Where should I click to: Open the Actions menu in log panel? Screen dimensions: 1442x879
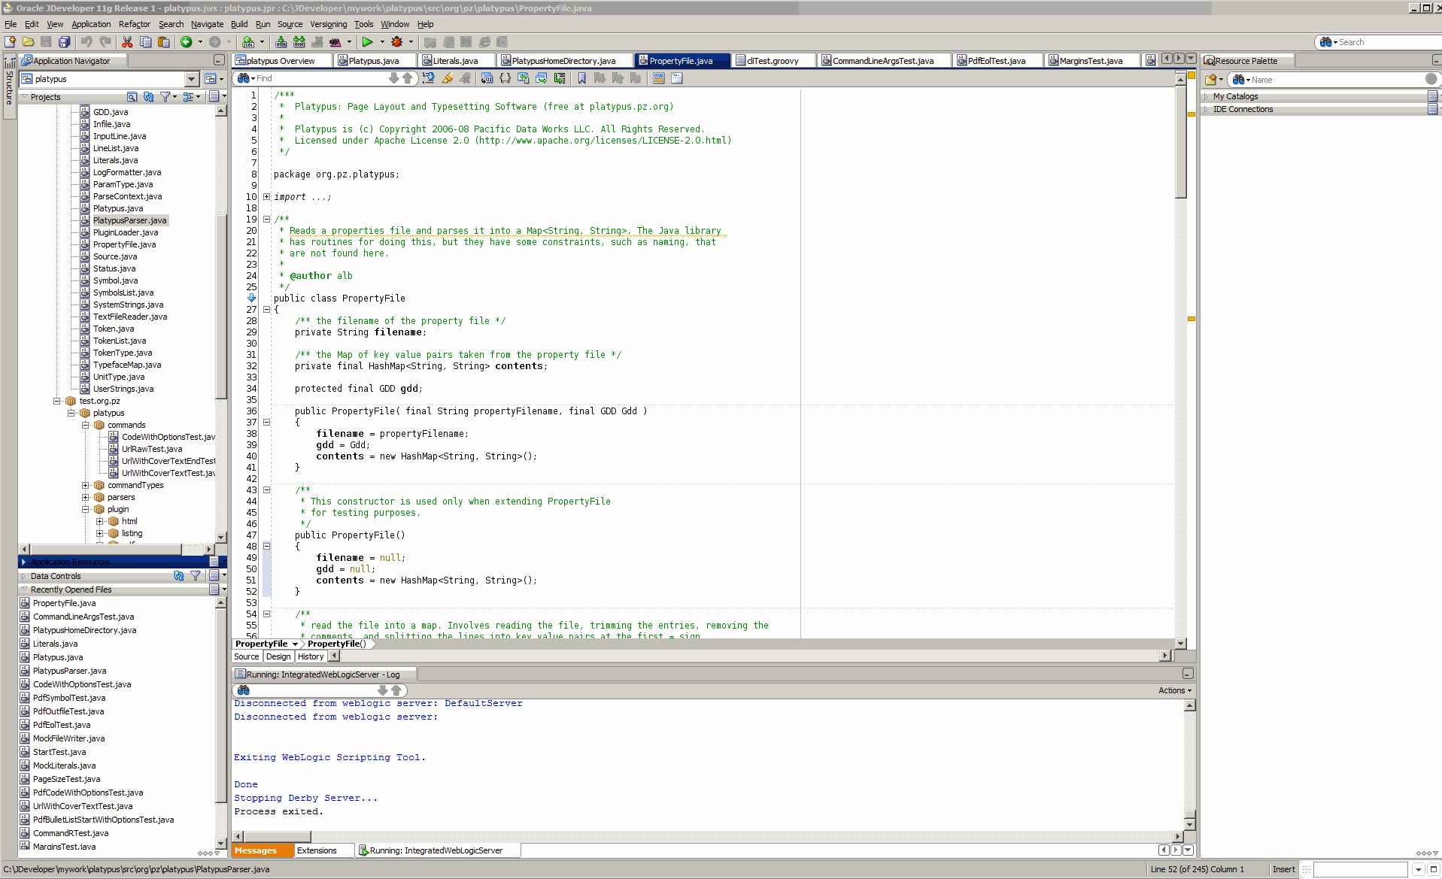coord(1173,690)
